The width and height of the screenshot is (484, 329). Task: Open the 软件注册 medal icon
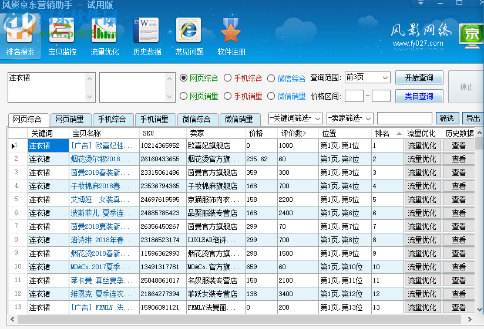[x=231, y=31]
